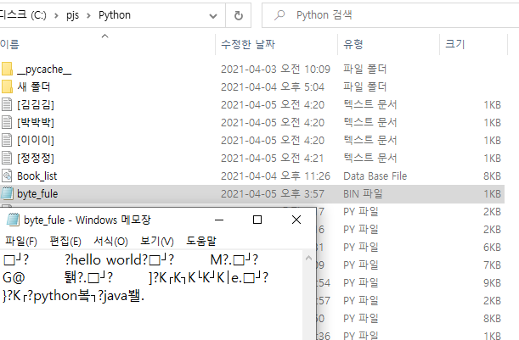Click the date 2021-04-03 오전 10:09
This screenshot has width=519, height=340.
click(x=275, y=70)
